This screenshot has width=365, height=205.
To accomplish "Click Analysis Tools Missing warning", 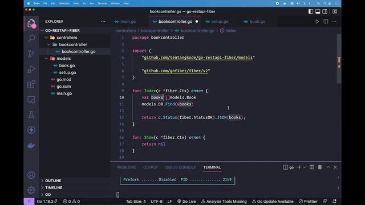I will click(x=224, y=201).
